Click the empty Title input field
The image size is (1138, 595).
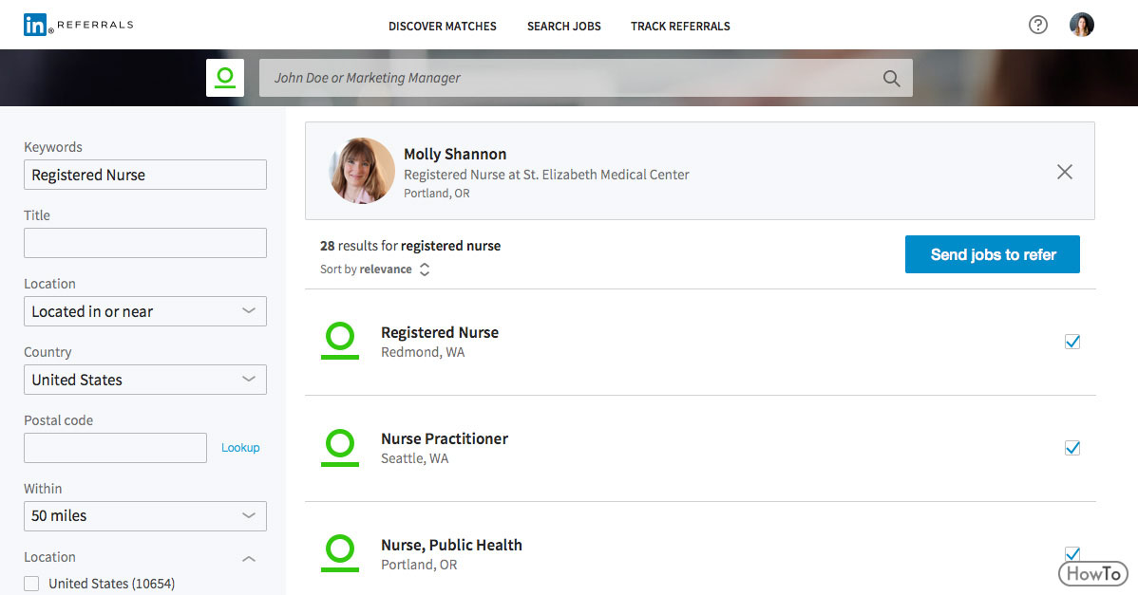[x=145, y=243]
